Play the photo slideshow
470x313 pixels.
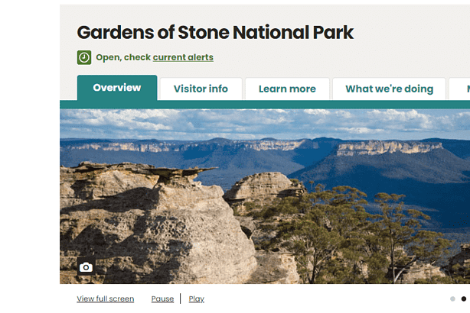click(196, 298)
